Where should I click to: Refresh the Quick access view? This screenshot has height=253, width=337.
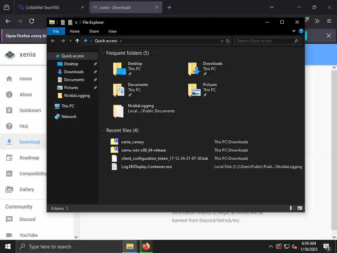(x=228, y=41)
